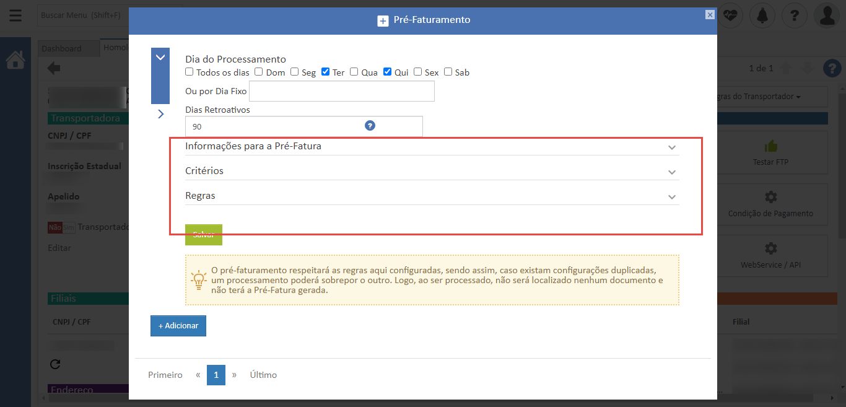Click the lightbulb hint icon
The image size is (846, 407).
coord(198,280)
